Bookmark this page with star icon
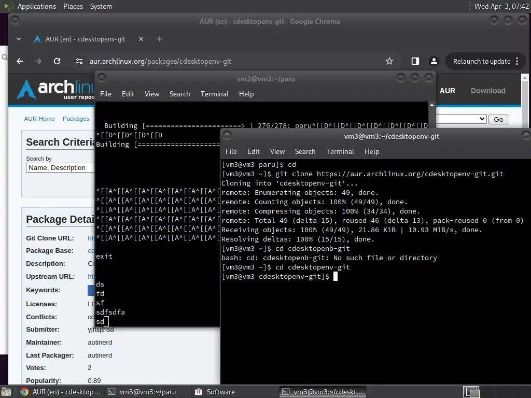 point(389,61)
